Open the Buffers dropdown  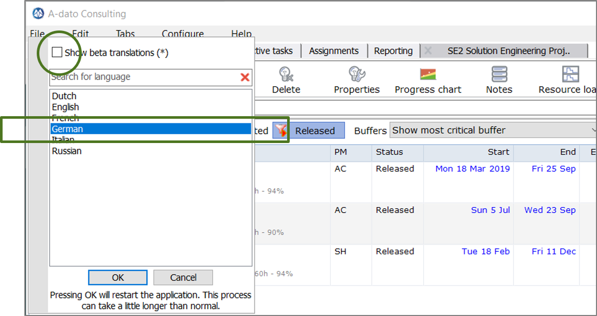point(493,130)
